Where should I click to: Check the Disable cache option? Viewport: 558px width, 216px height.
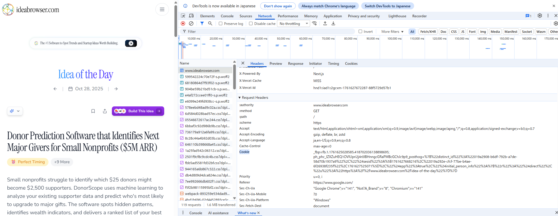point(251,24)
